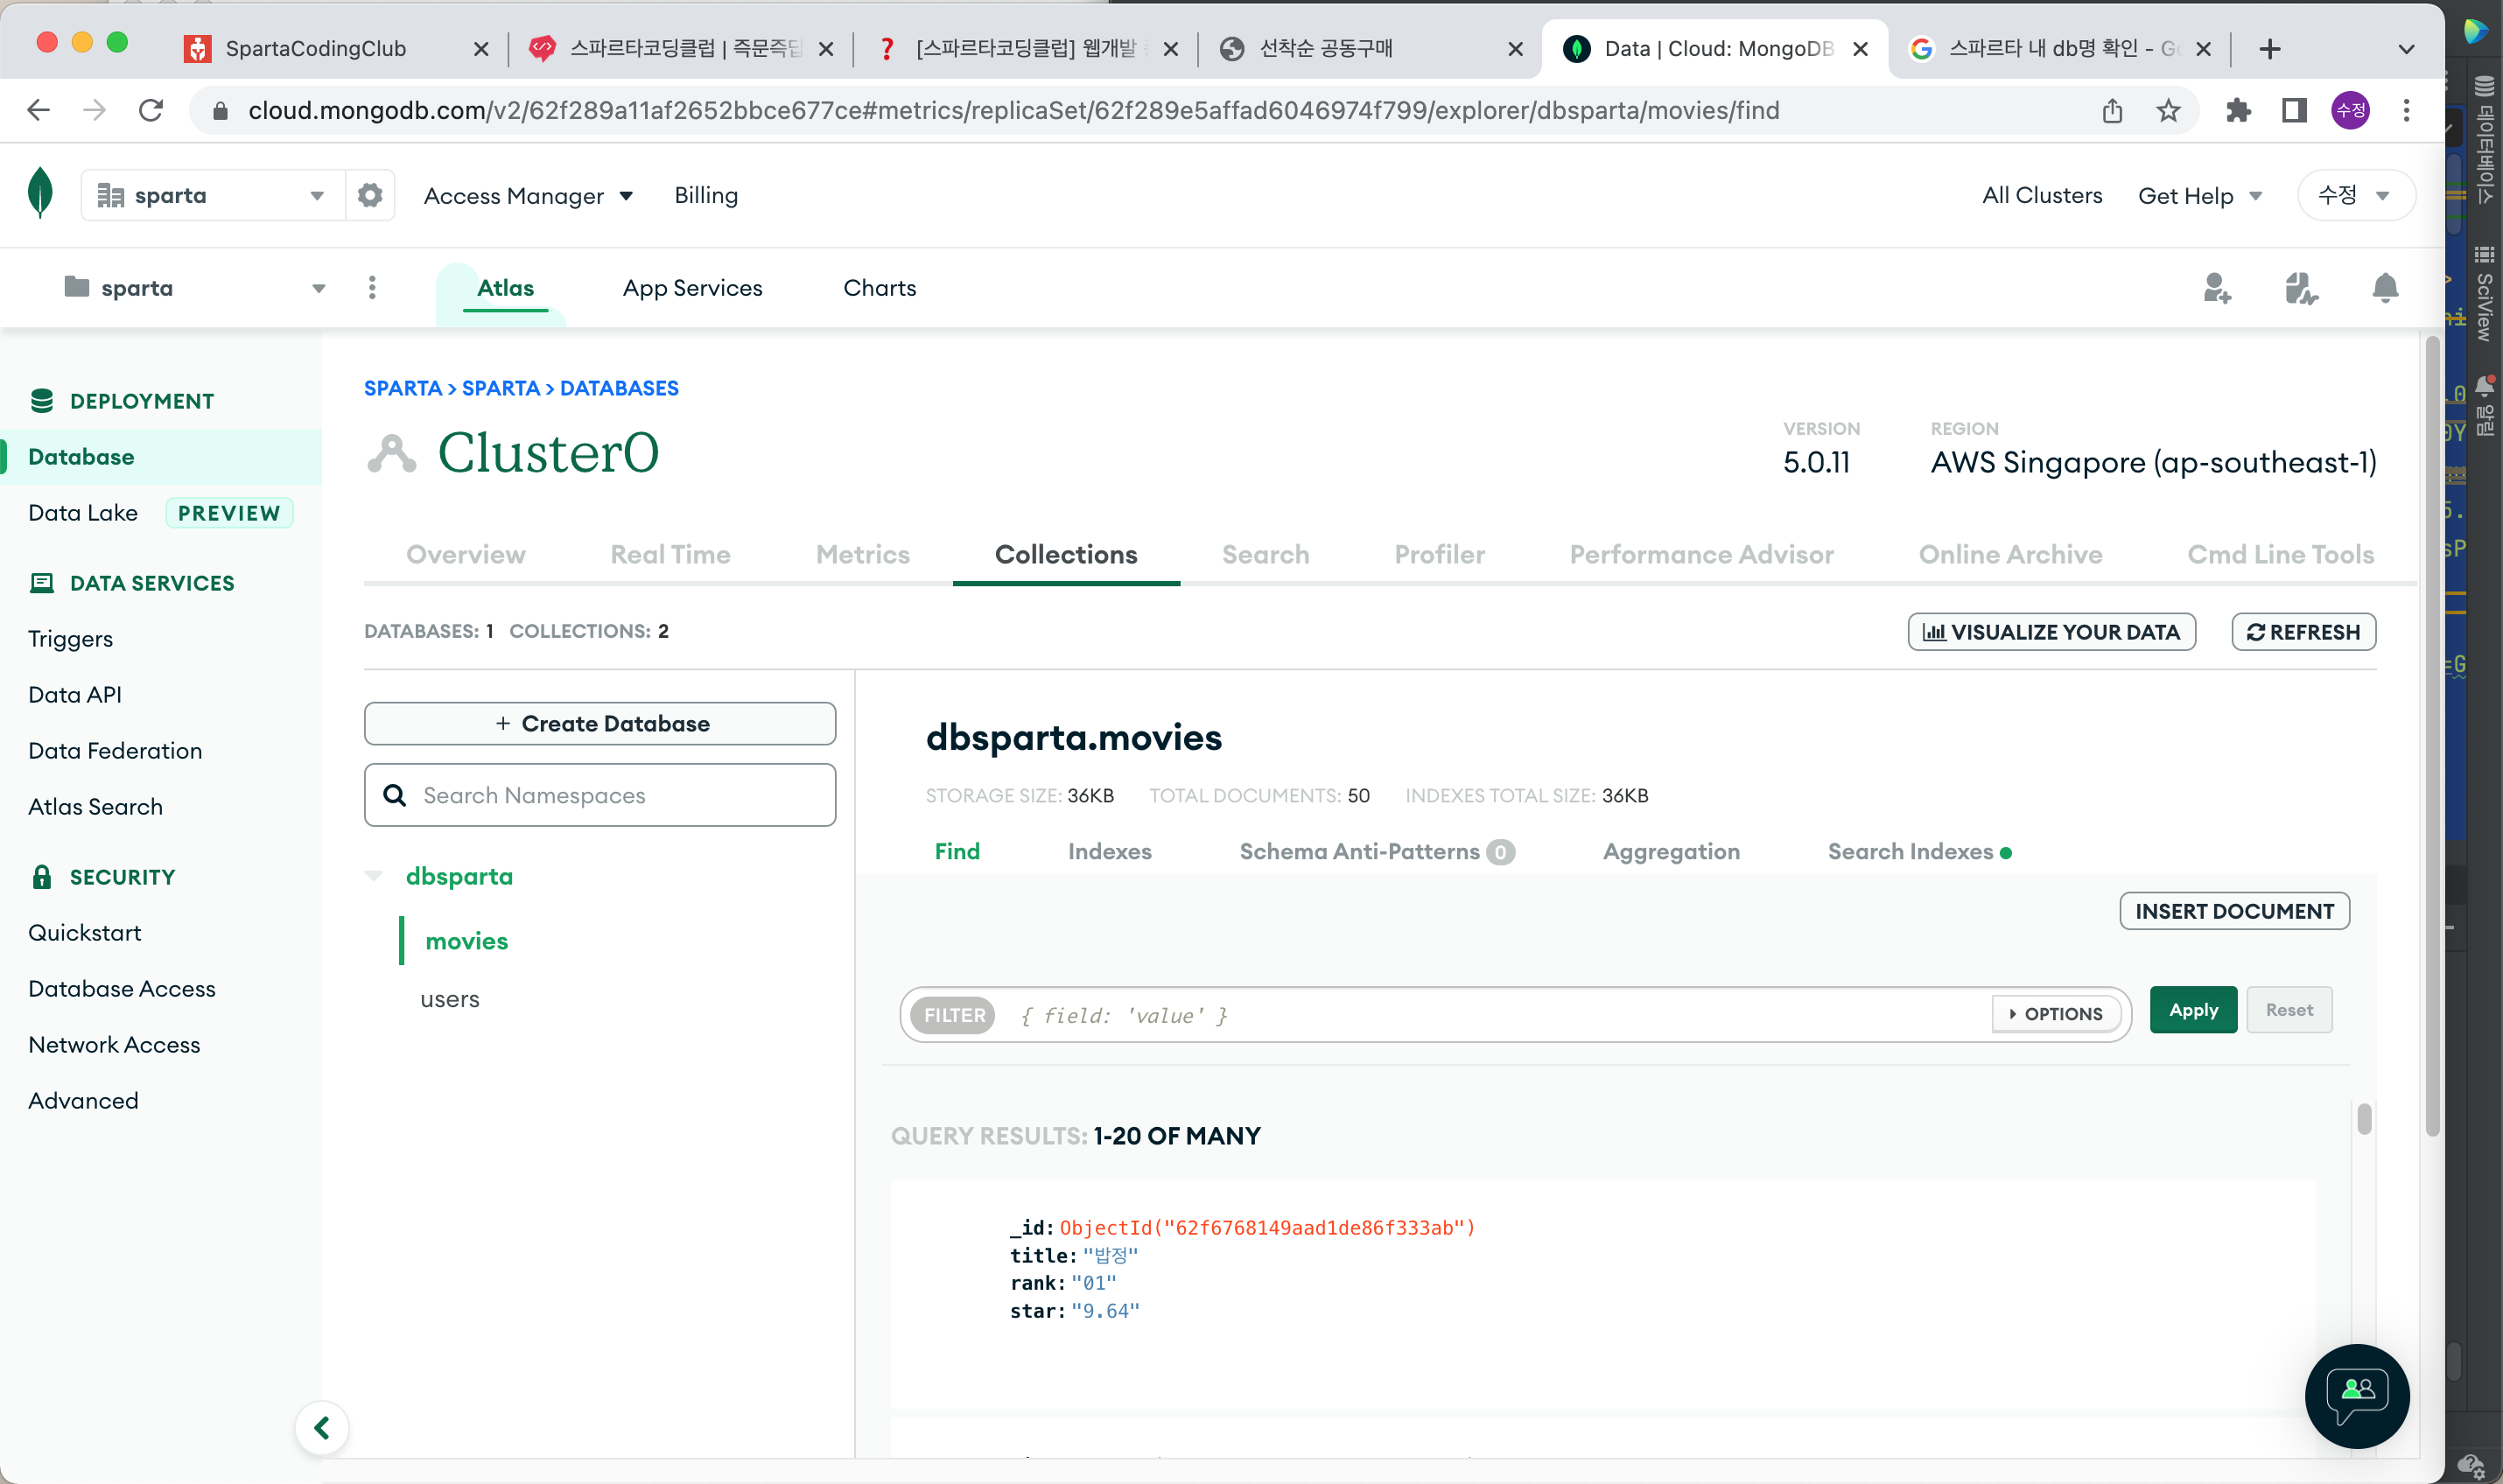Open the Chrome profile avatar

pos(2350,110)
